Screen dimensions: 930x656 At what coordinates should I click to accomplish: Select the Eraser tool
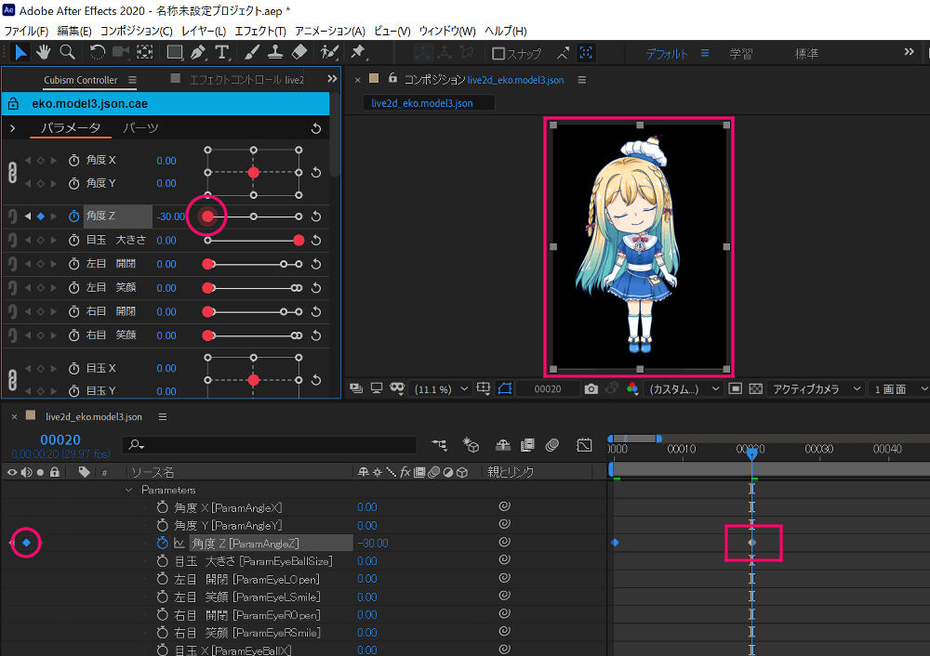coord(299,53)
